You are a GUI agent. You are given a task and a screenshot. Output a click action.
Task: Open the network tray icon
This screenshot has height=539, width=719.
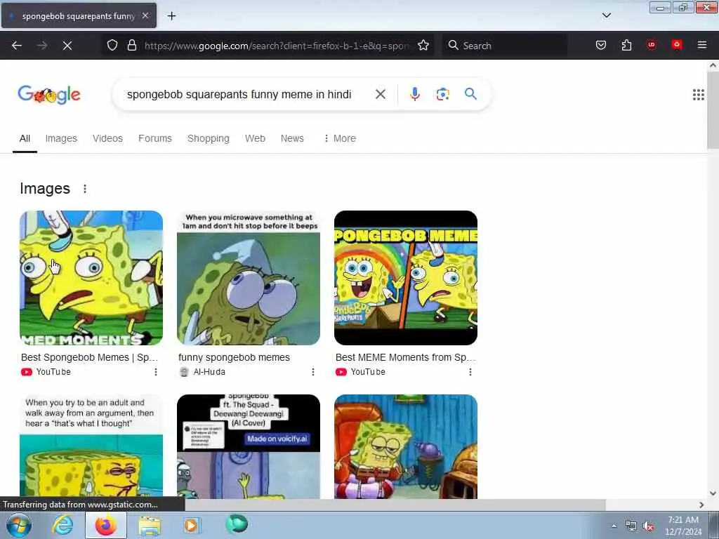click(x=631, y=526)
